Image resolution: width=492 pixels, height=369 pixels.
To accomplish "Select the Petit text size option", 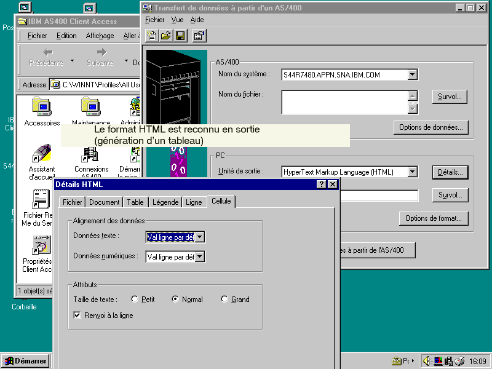I will click(135, 299).
